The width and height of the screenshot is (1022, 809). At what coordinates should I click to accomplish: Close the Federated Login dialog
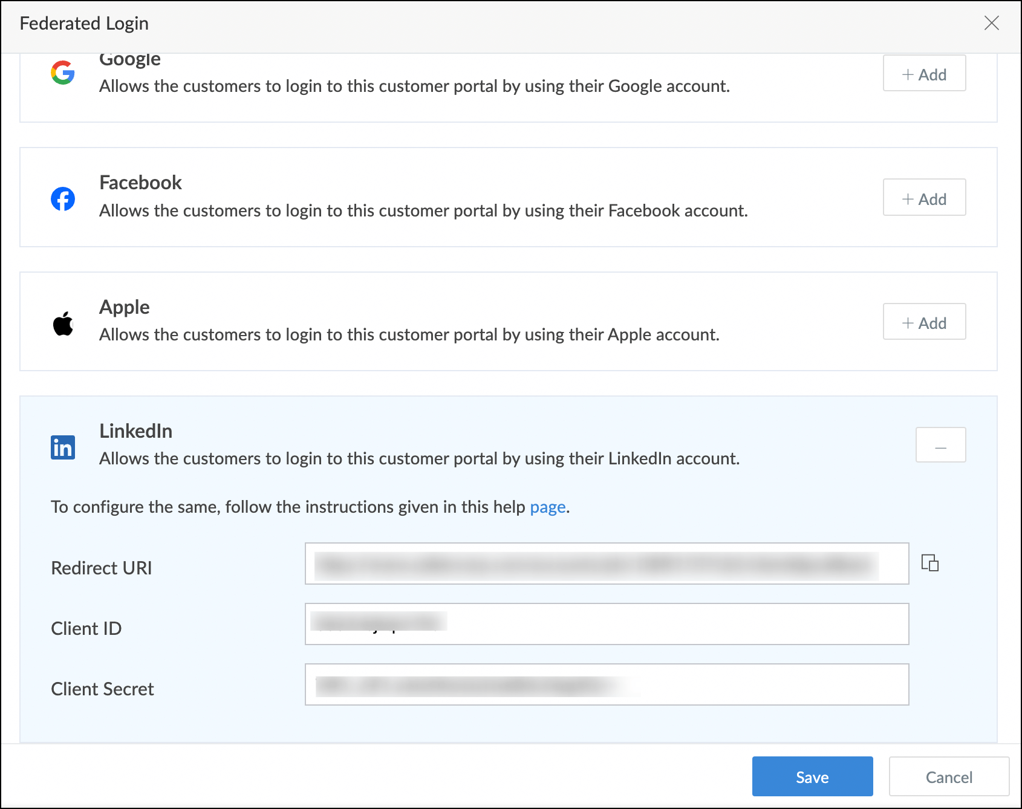(991, 24)
